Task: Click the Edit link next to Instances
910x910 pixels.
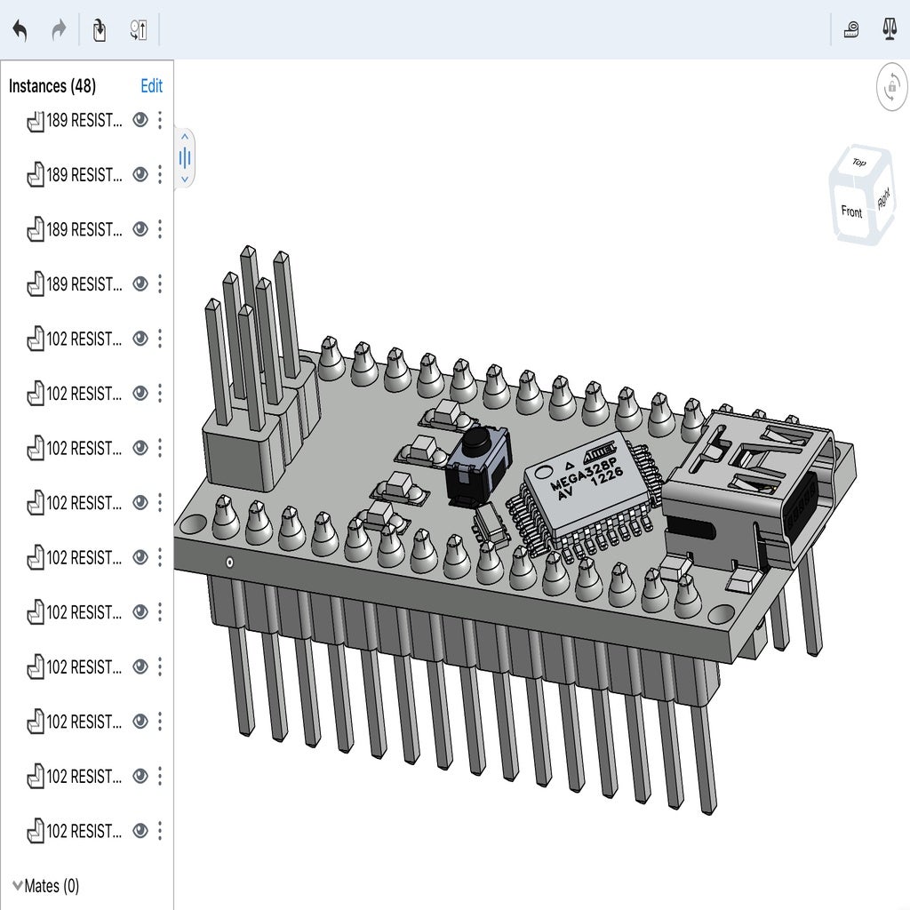Action: (151, 86)
